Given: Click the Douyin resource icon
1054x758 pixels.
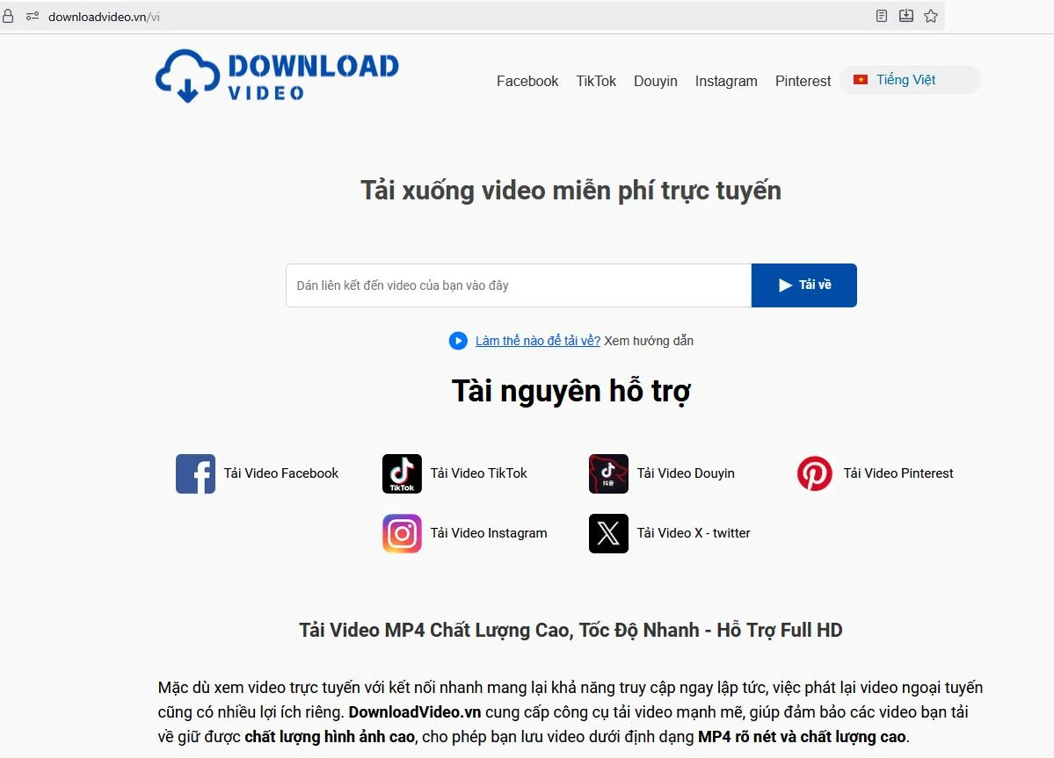Looking at the screenshot, I should [x=608, y=473].
